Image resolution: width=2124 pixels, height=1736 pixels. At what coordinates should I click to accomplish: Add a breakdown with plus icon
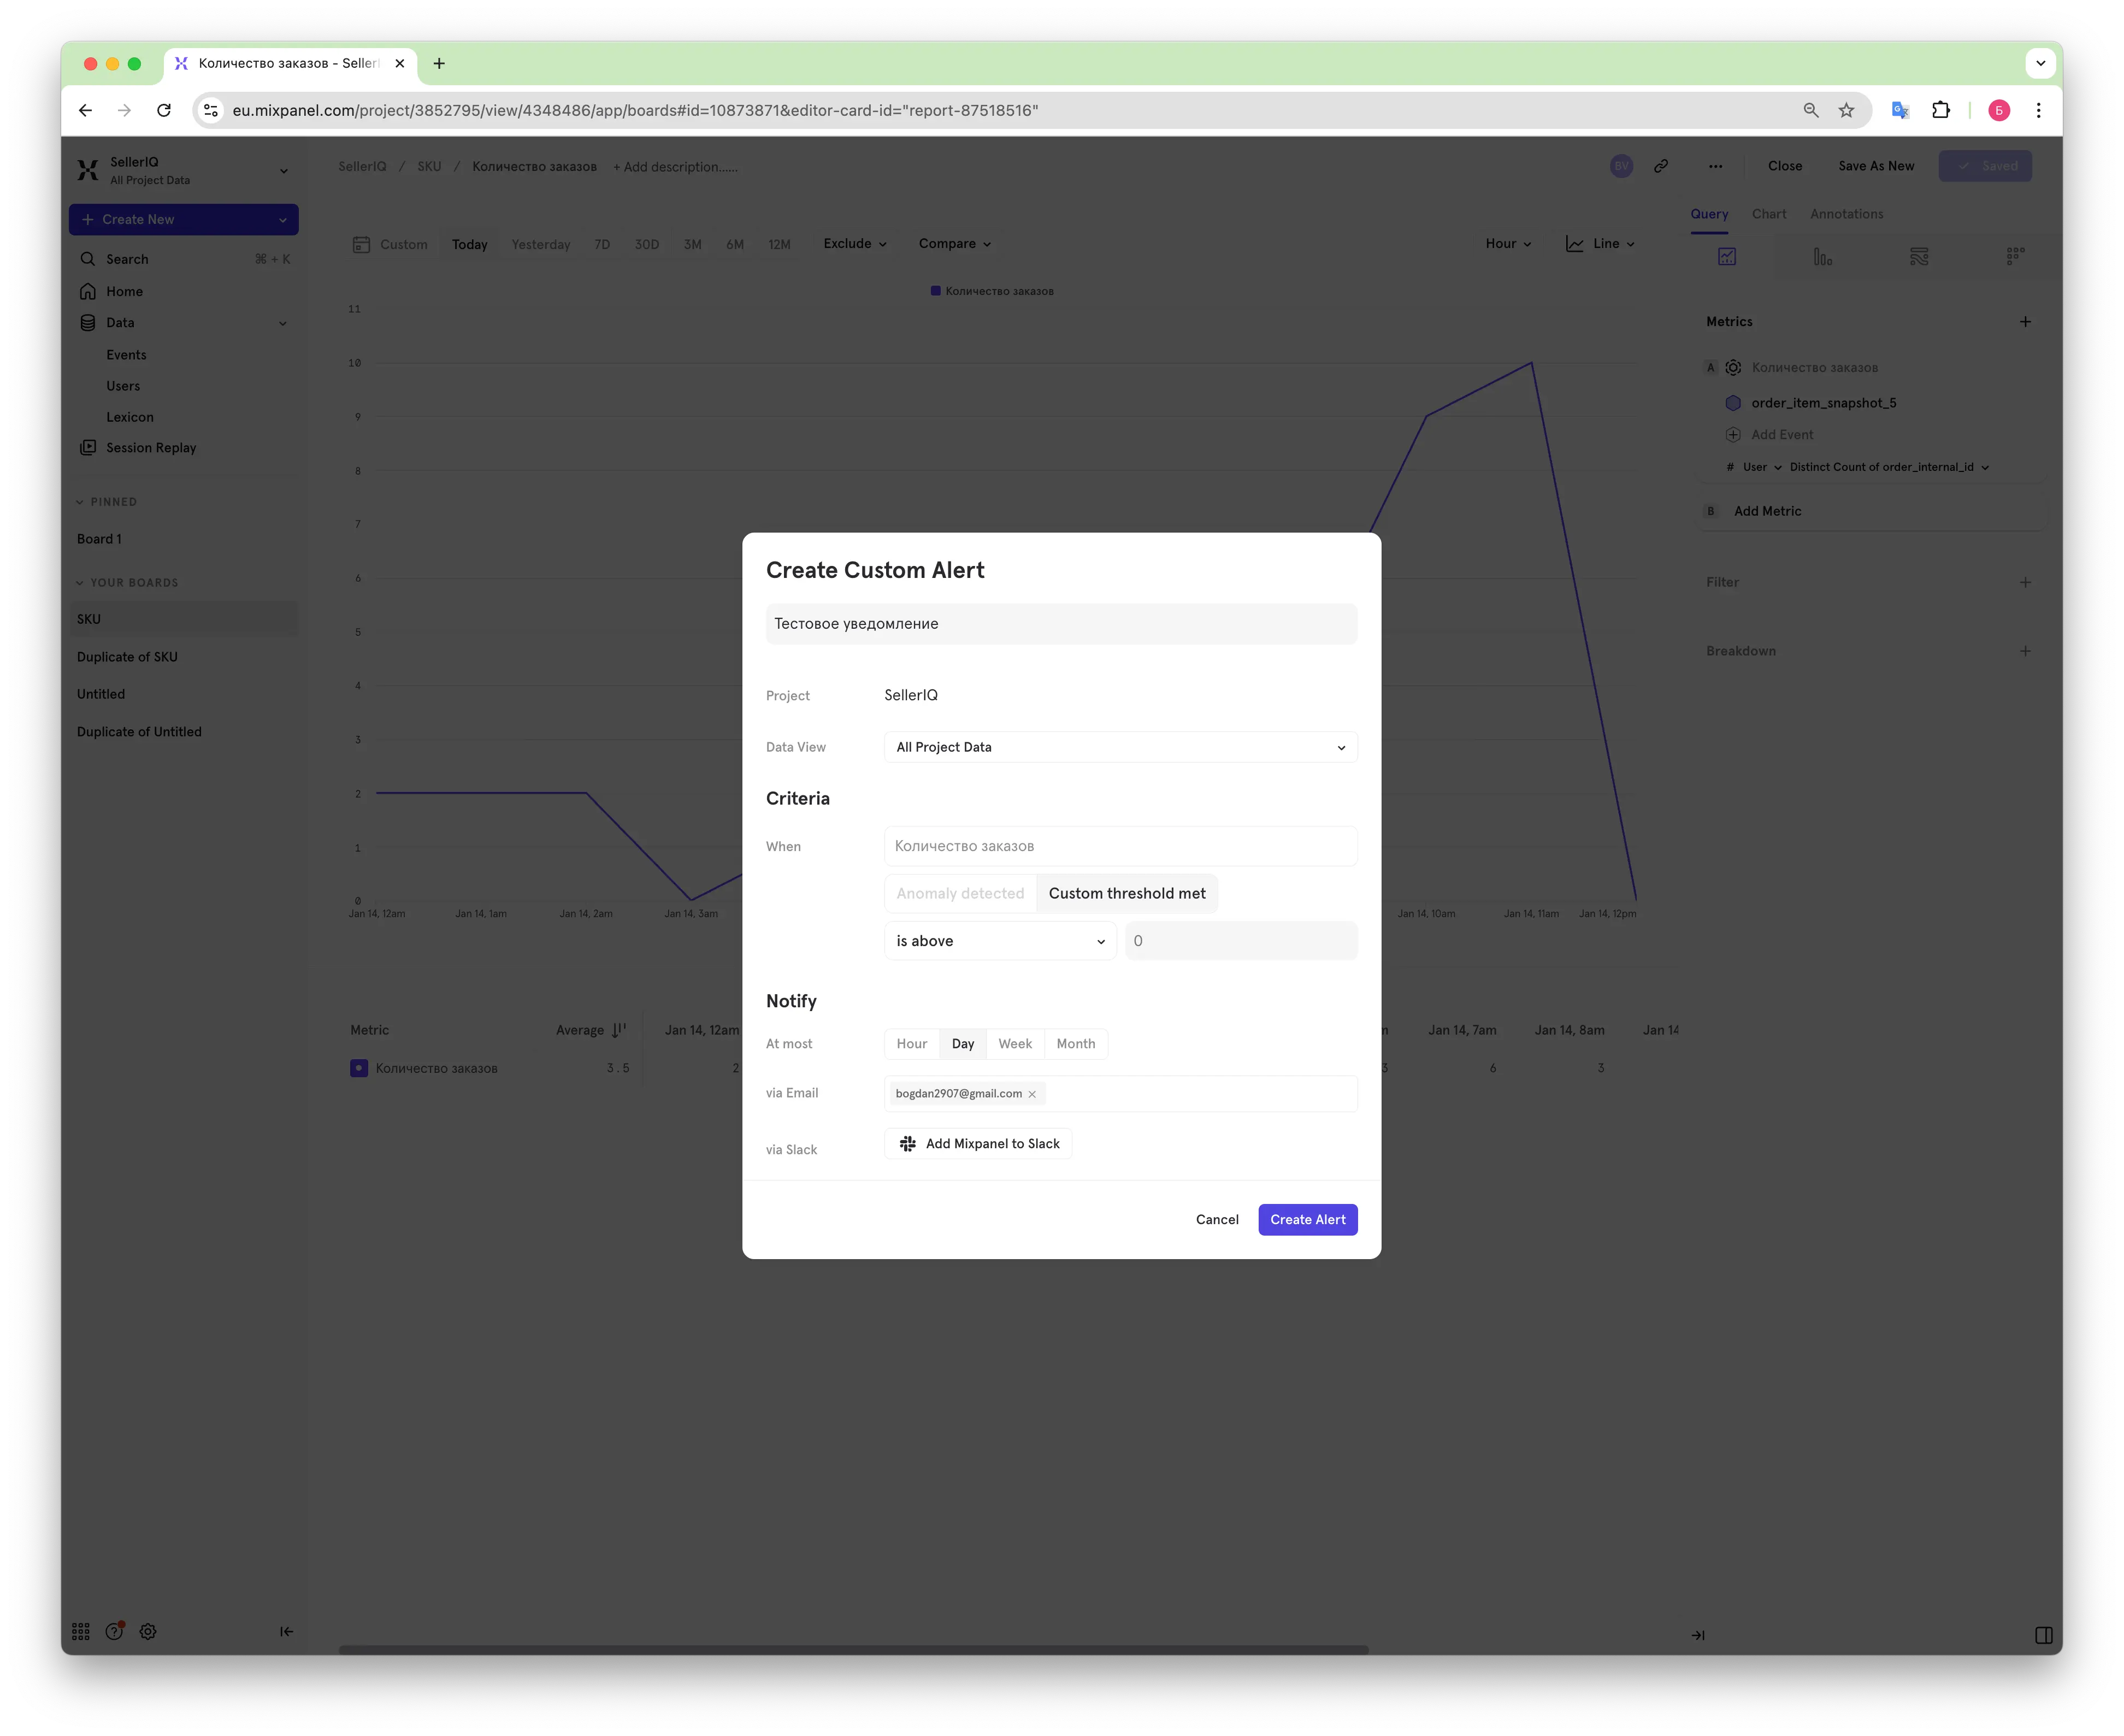pyautogui.click(x=2025, y=651)
